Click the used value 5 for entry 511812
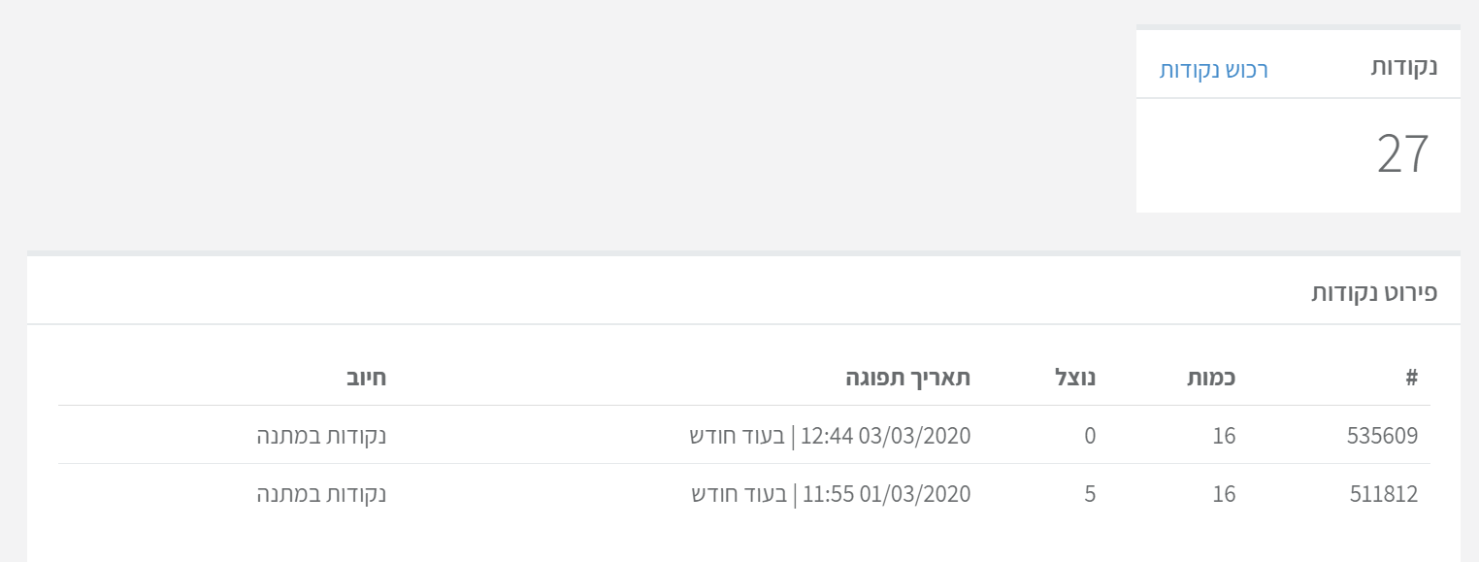This screenshot has height=562, width=1479. coord(1089,494)
